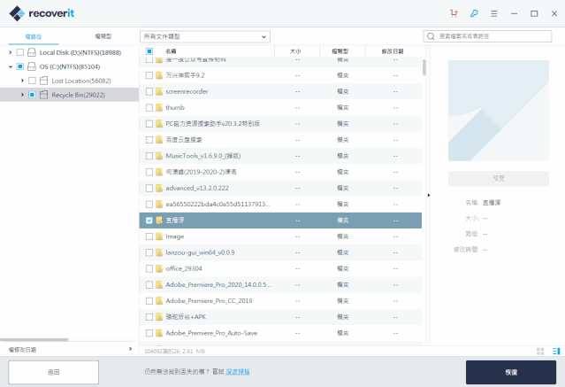Click folder icon of Adobe_Premiere_Pro_Auto-Save
Image resolution: width=565 pixels, height=387 pixels.
click(159, 333)
